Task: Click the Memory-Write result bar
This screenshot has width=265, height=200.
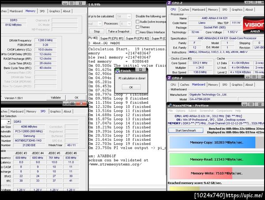Action: tap(217, 173)
